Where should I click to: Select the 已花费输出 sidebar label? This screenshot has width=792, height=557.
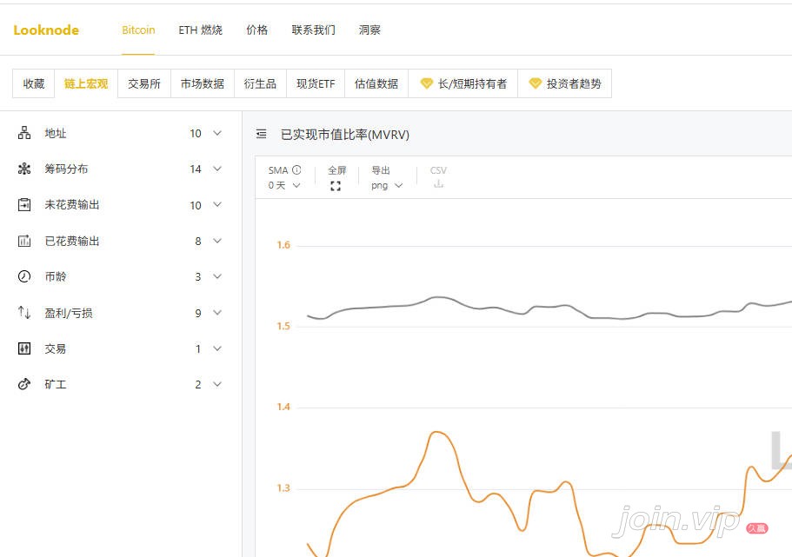(x=72, y=241)
